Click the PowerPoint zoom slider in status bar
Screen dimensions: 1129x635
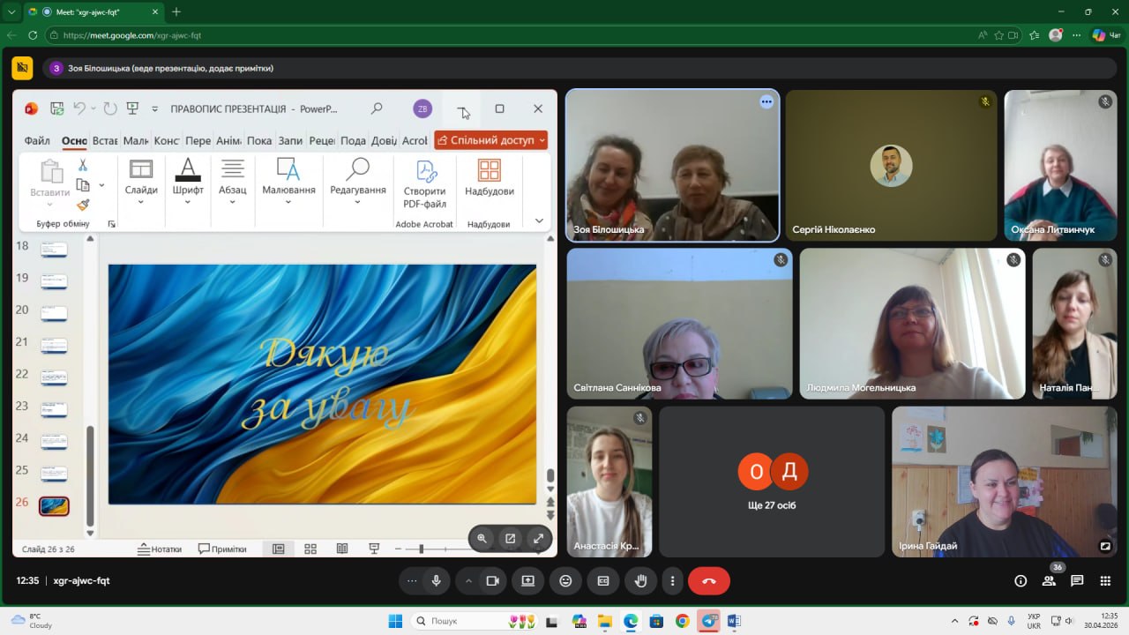tap(422, 549)
